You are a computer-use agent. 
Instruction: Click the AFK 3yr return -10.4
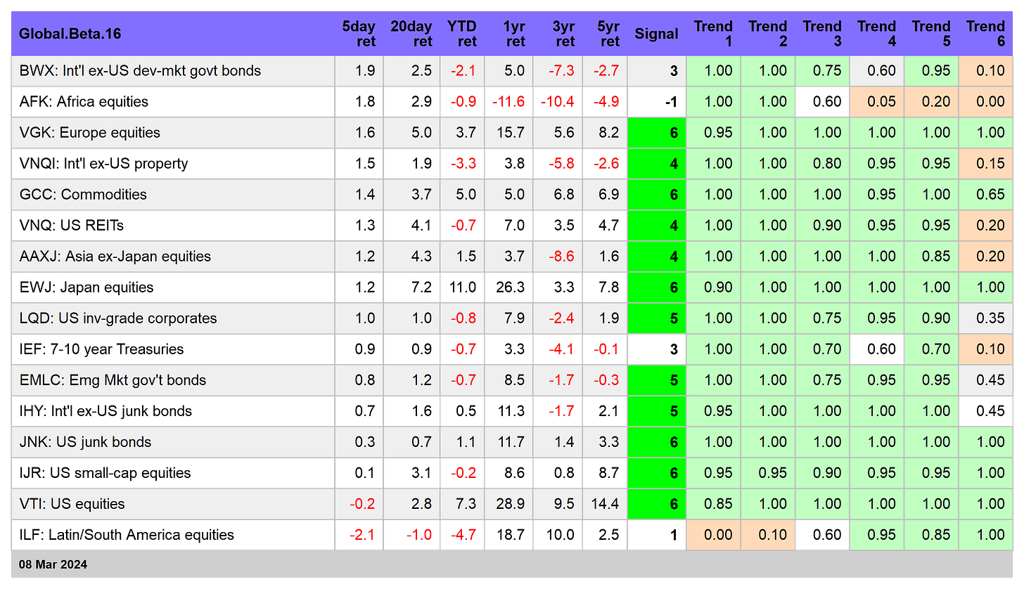point(558,102)
